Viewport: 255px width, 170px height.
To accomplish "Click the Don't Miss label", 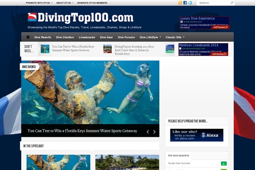I will tap(28, 49).
